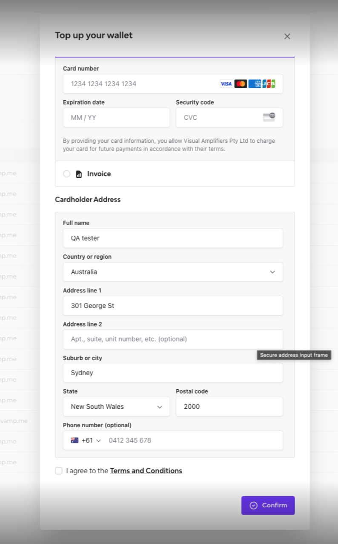Screen dimensions: 338x544
Task: Click the Full name field
Action: tap(173, 238)
